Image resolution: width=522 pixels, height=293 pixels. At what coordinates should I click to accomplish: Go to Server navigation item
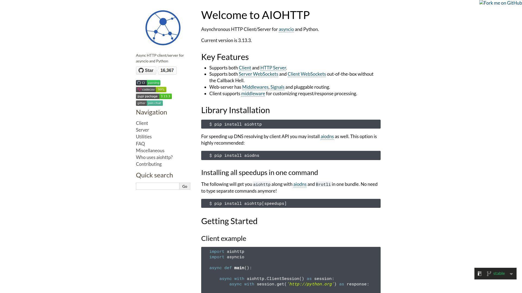pos(142,130)
